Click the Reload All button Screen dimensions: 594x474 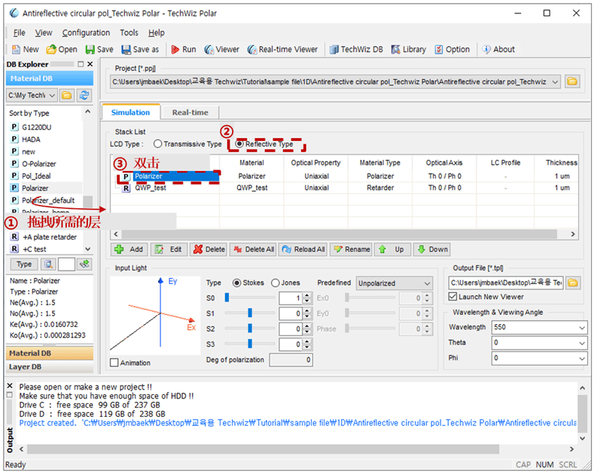pyautogui.click(x=303, y=249)
